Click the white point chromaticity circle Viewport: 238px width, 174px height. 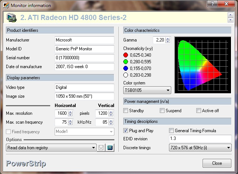[x=126, y=75]
